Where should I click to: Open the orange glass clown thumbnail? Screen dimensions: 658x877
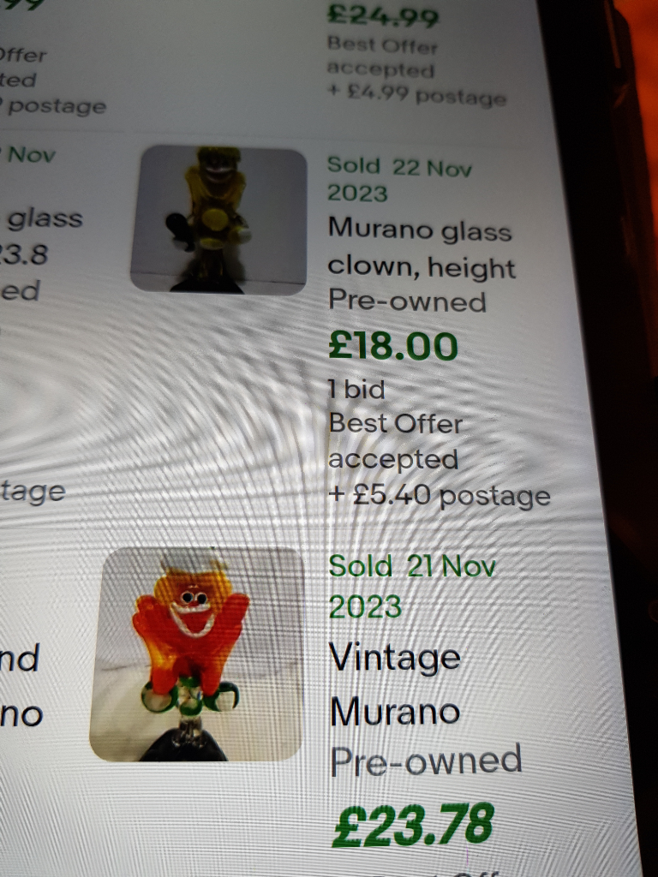tap(197, 653)
